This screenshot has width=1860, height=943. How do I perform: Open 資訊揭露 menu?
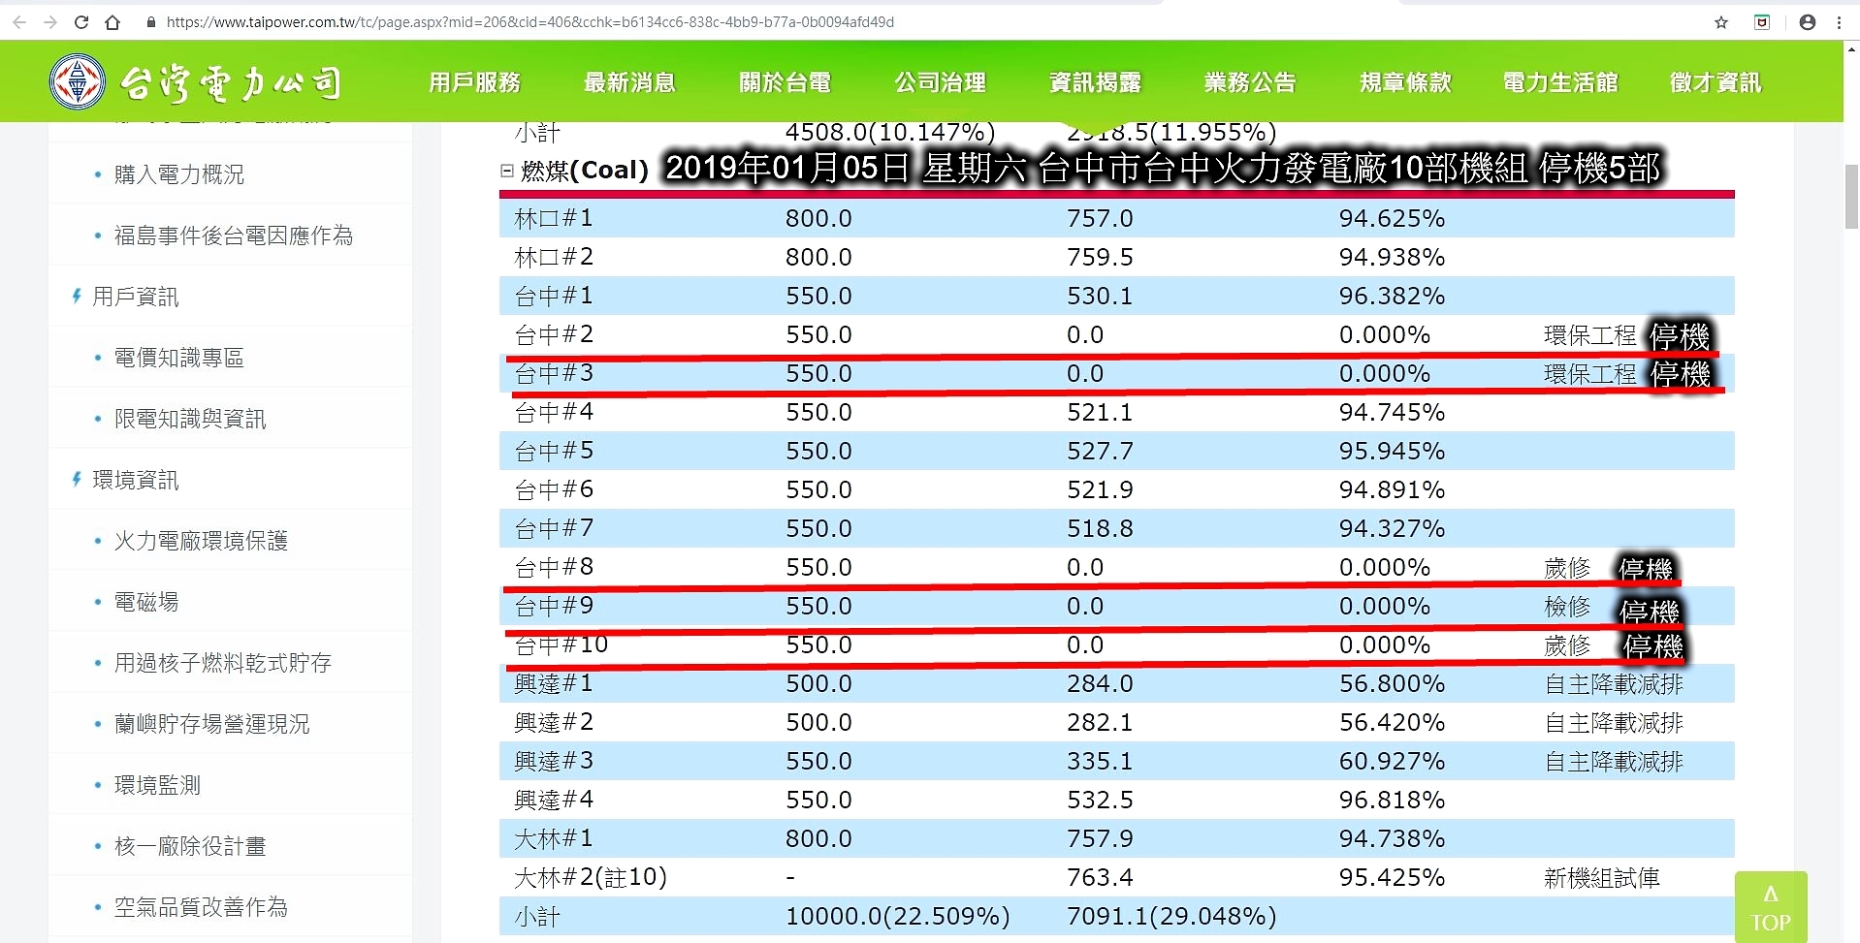click(x=1096, y=82)
